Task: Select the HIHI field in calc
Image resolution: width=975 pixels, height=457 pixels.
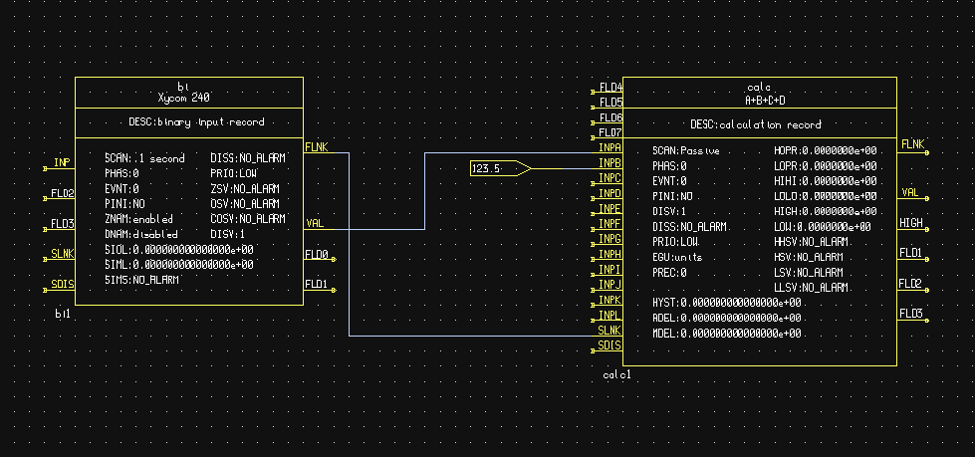Action: pyautogui.click(x=826, y=181)
